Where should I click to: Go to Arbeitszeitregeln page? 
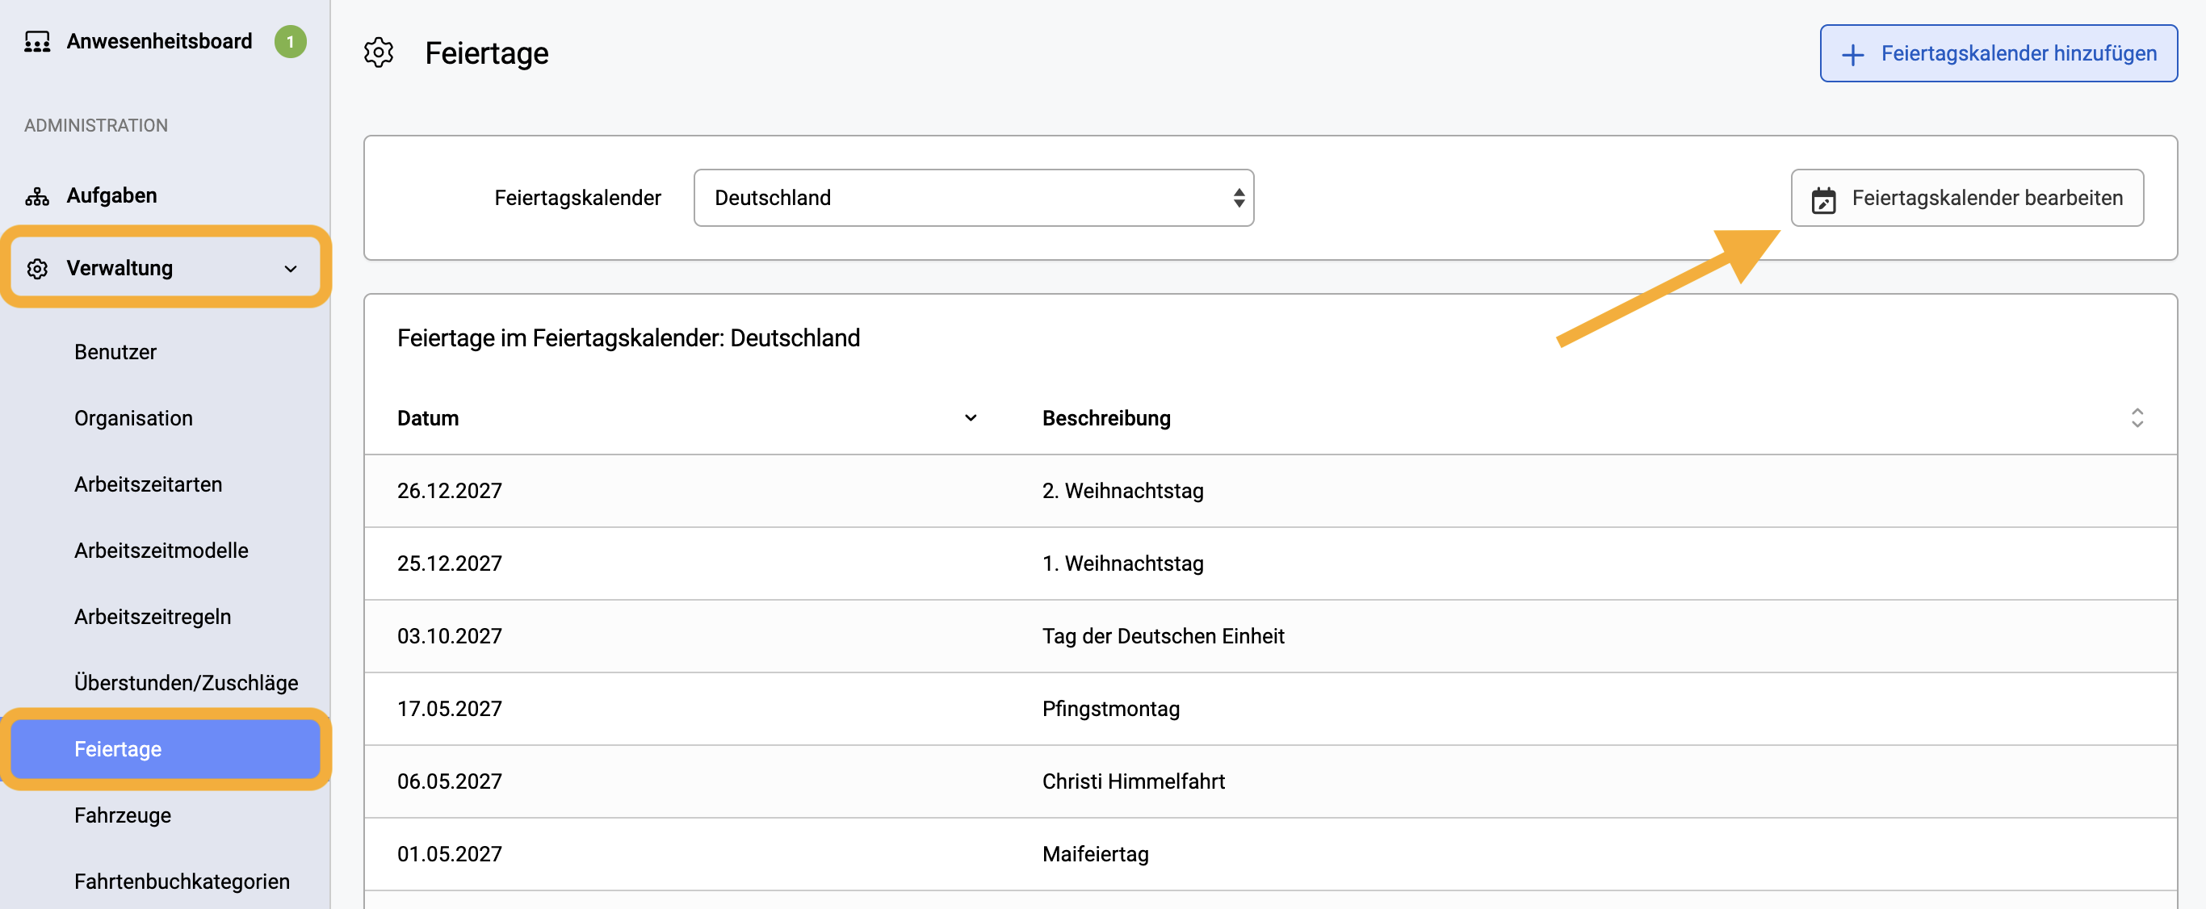coord(153,617)
